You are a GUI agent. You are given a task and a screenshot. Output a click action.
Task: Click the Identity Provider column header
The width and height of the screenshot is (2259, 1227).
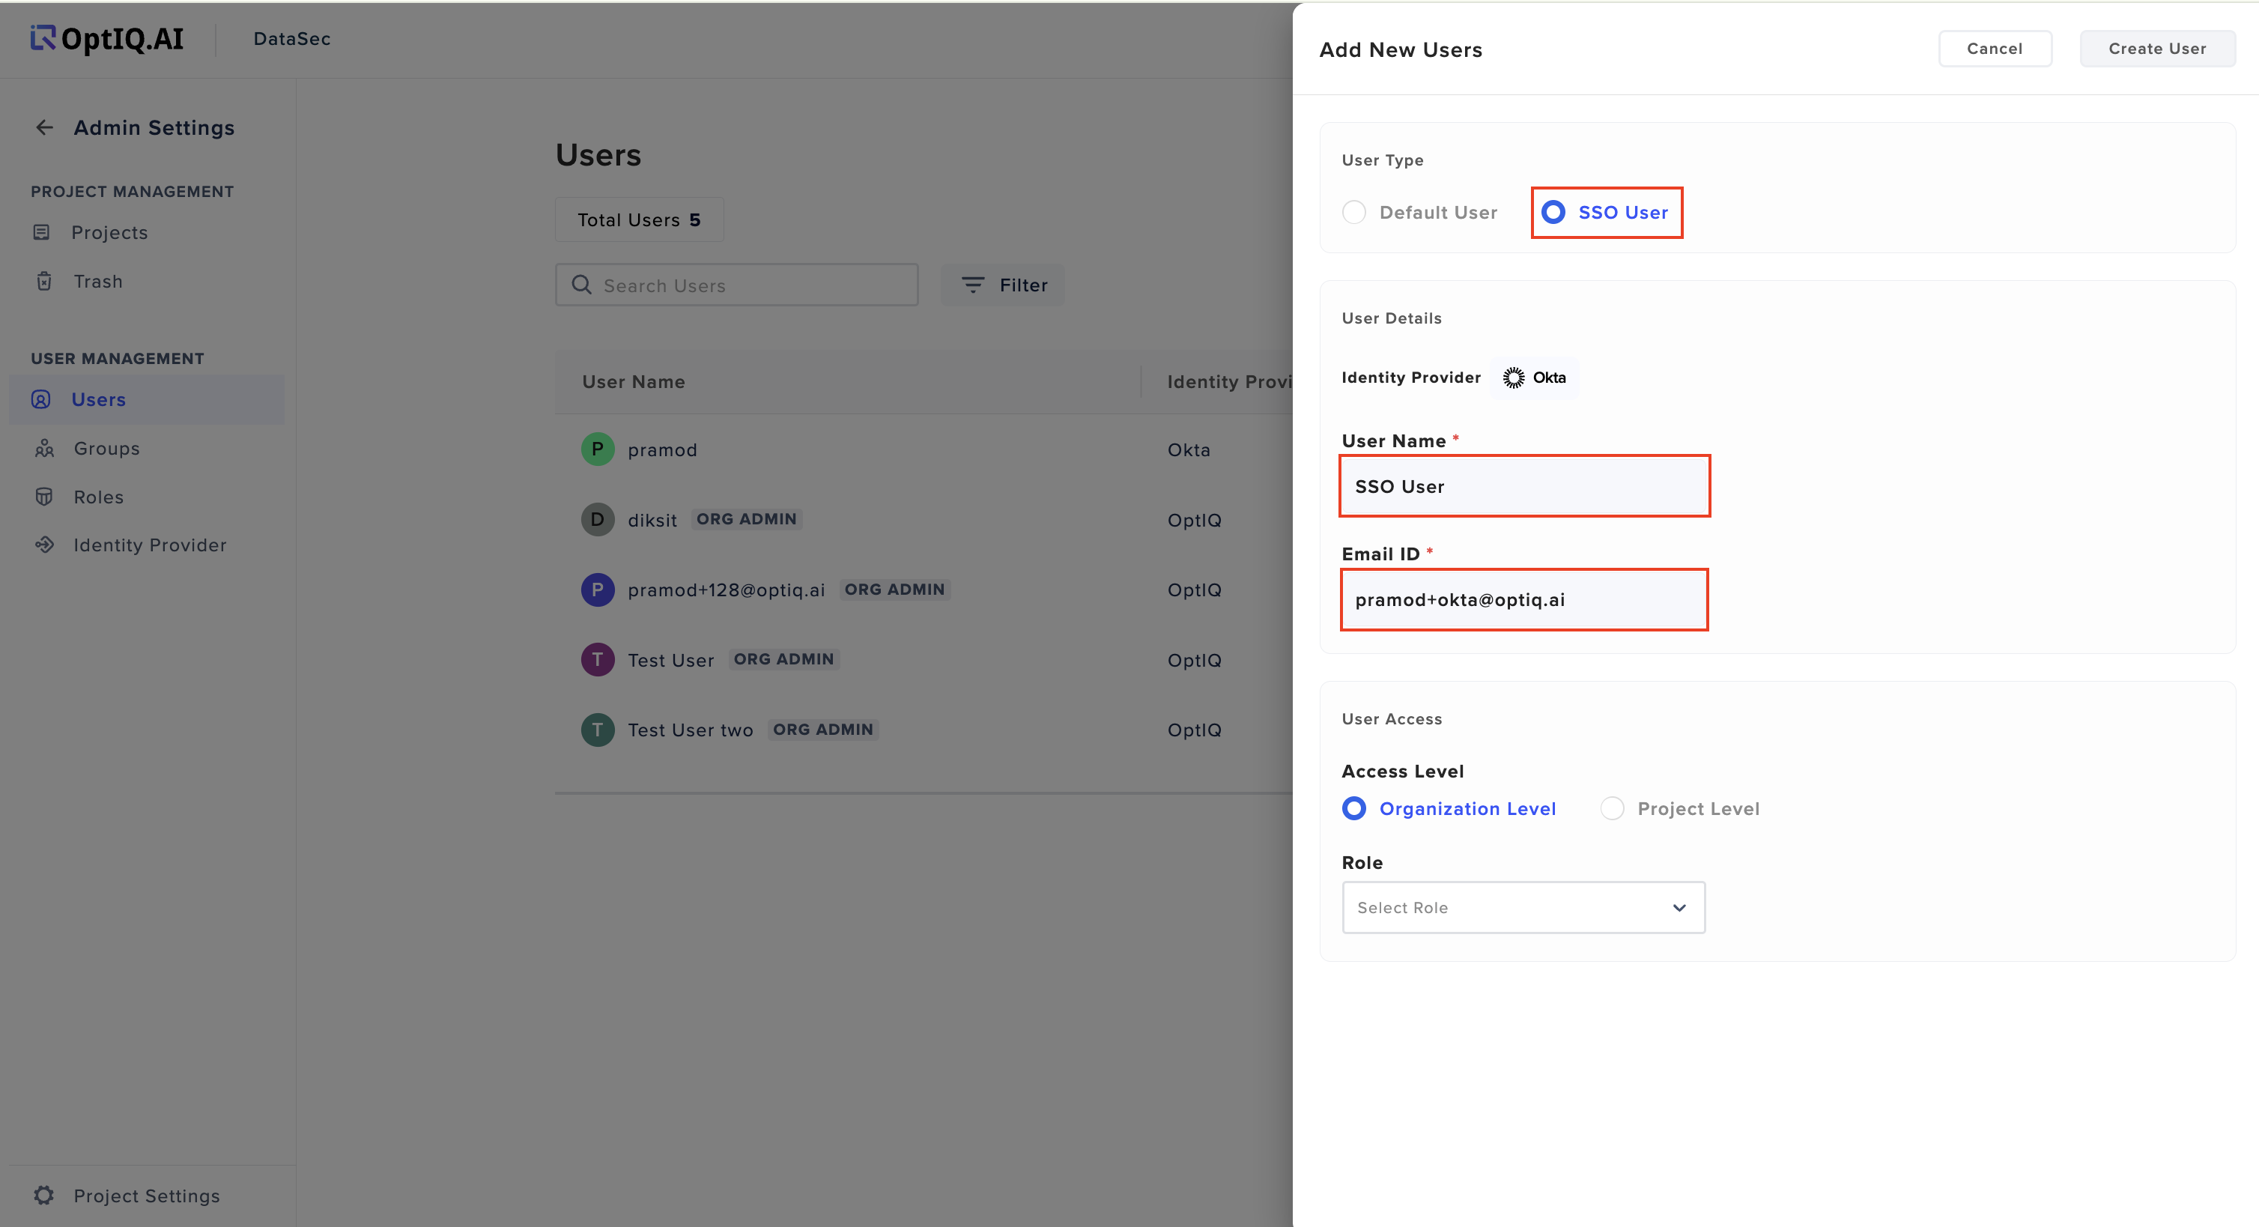click(1229, 382)
